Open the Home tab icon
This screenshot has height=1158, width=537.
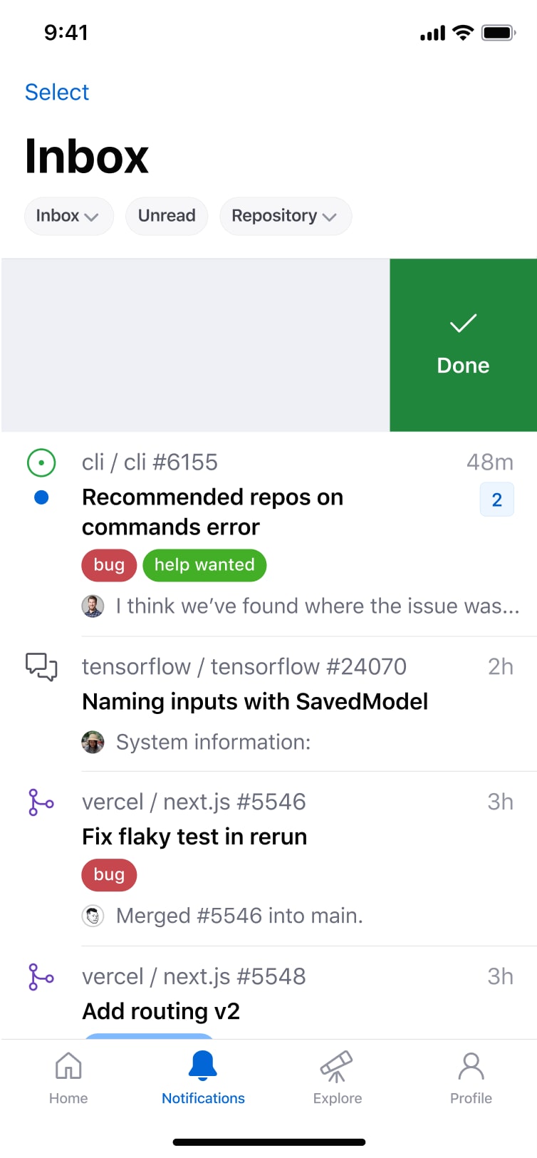point(68,1067)
